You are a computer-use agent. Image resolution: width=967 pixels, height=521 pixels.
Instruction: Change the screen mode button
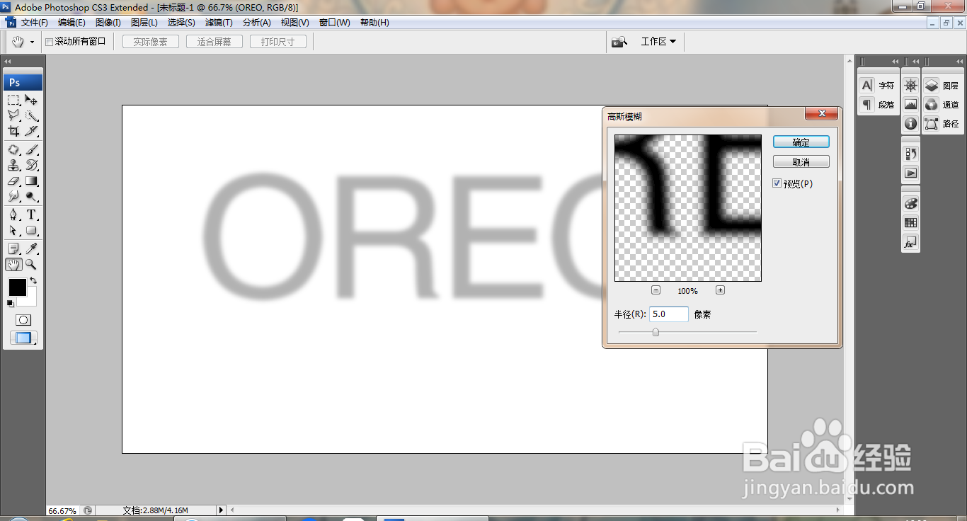[23, 338]
